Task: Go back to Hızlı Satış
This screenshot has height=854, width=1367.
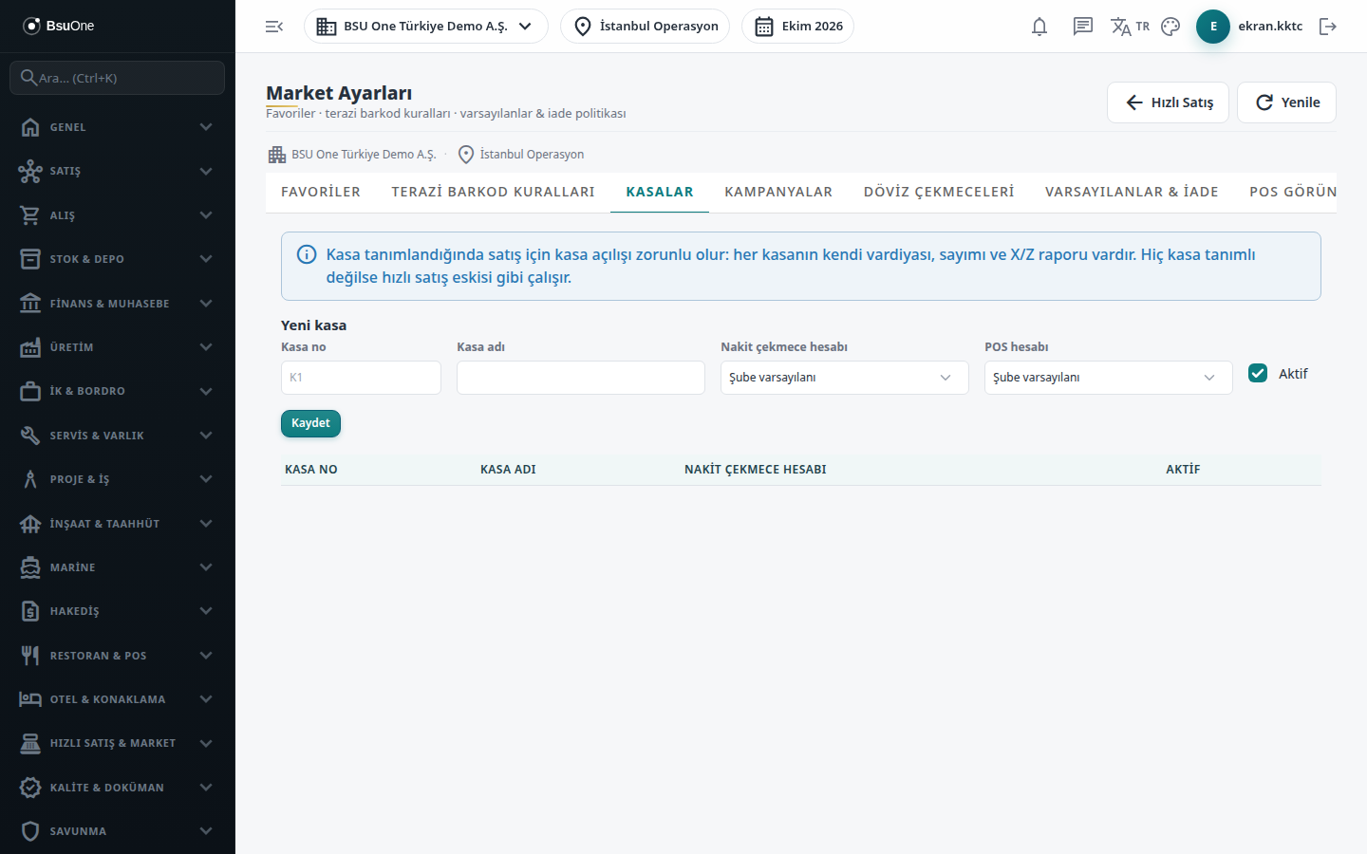Action: tap(1168, 102)
